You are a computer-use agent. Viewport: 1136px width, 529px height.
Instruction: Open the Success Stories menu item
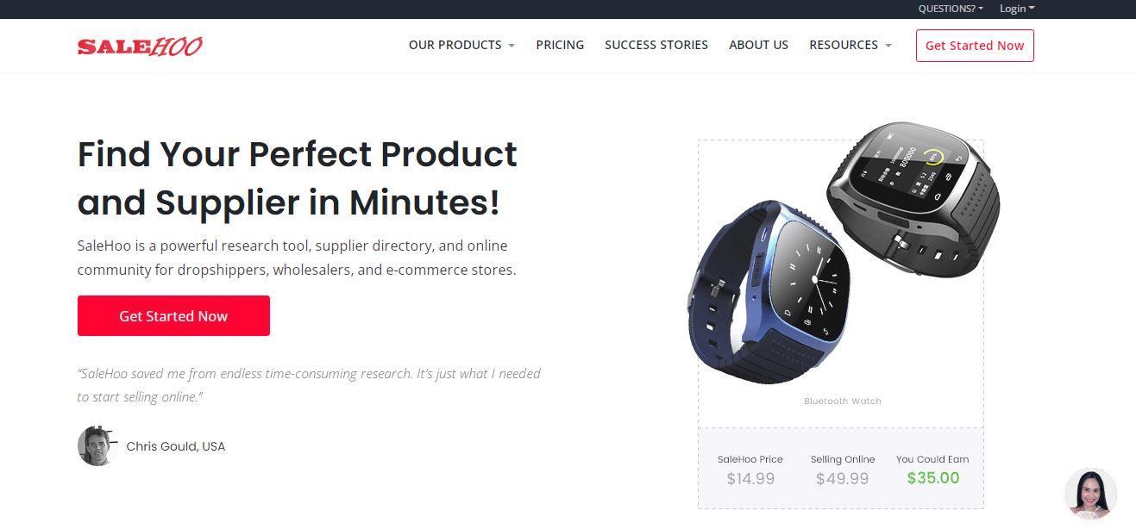pyautogui.click(x=656, y=45)
